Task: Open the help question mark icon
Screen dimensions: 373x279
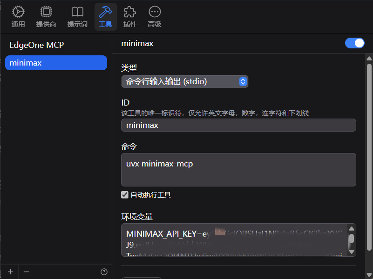Action: pos(103,272)
